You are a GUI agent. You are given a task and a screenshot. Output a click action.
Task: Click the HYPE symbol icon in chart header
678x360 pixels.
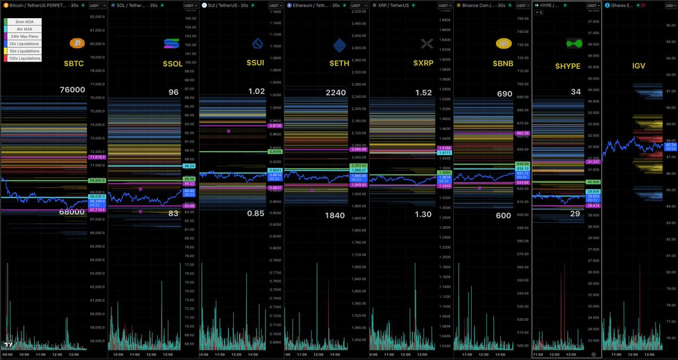pos(537,5)
